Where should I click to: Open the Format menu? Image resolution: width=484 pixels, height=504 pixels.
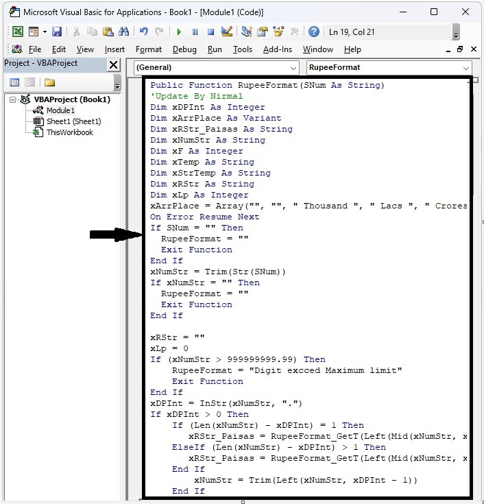coord(149,49)
